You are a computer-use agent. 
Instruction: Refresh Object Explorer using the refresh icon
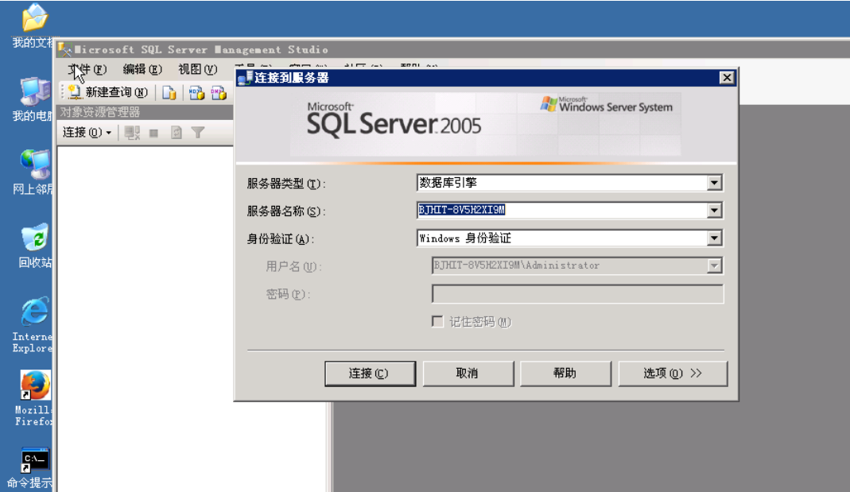[177, 132]
